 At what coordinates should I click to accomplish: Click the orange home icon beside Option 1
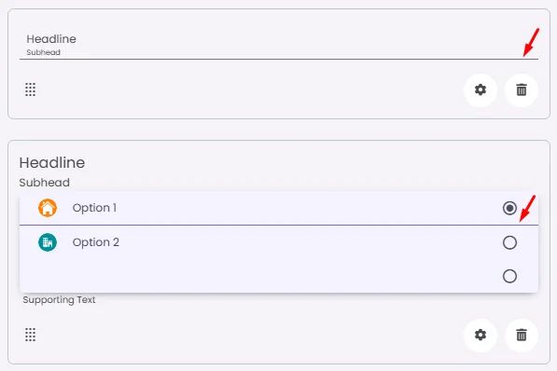pyautogui.click(x=48, y=208)
